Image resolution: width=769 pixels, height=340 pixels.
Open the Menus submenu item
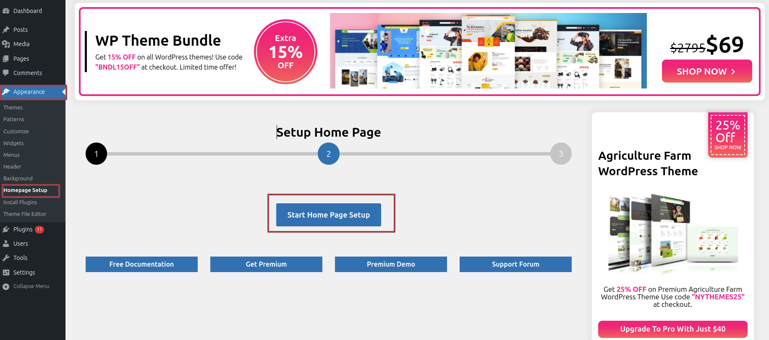point(11,155)
